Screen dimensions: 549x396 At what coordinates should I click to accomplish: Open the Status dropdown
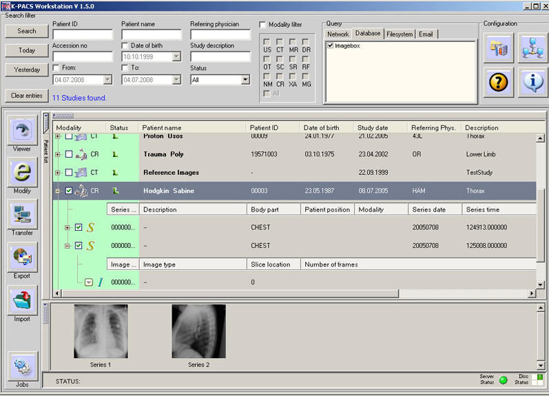245,80
